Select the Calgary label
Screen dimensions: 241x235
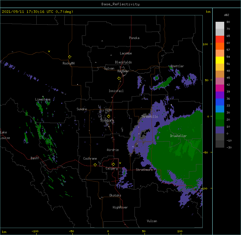112,168
